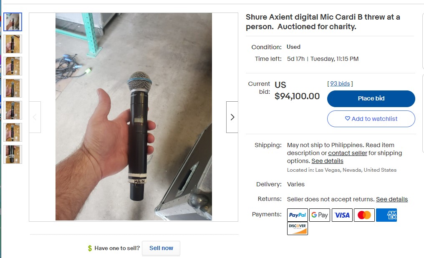Image resolution: width=424 pixels, height=258 pixels.
Task: Open the contact seller link
Action: 348,153
